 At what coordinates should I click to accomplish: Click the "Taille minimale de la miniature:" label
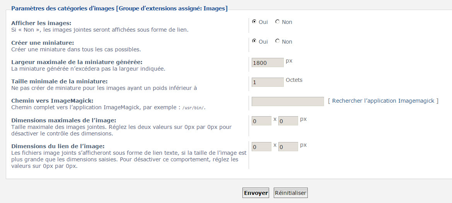point(59,81)
